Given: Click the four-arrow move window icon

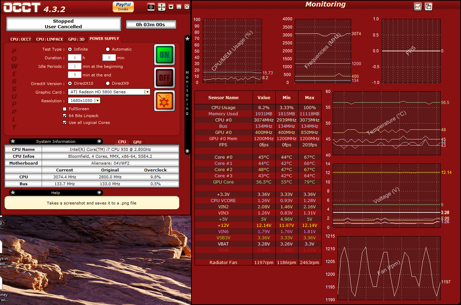Looking at the screenshot, I should point(161,7).
